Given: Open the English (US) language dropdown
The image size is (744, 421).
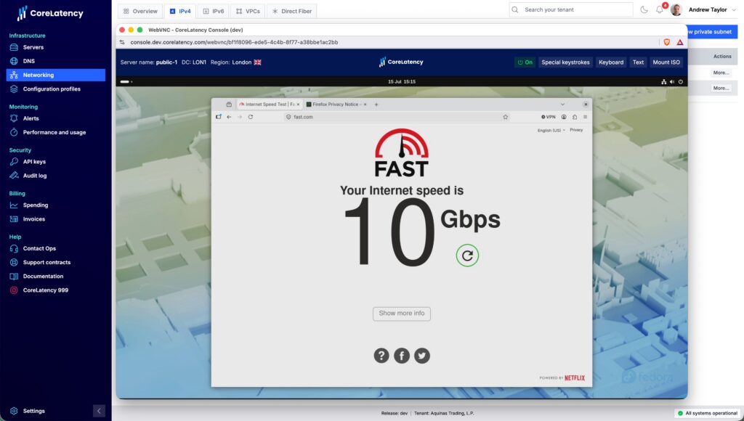Looking at the screenshot, I should [551, 130].
